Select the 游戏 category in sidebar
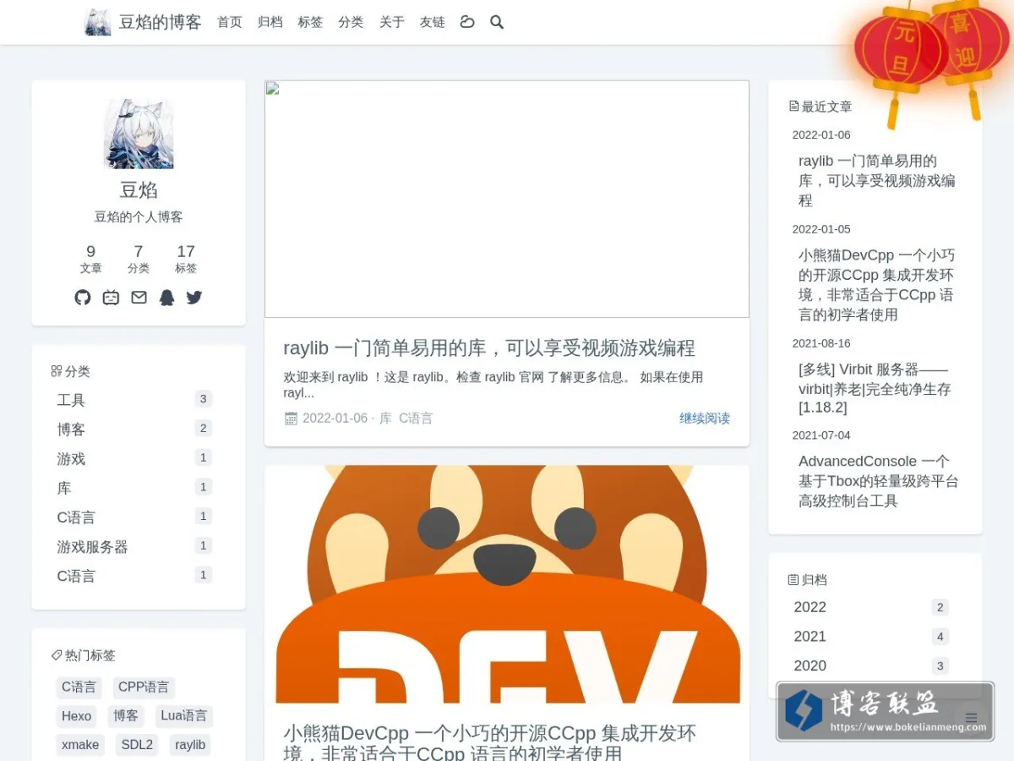Viewport: 1014px width, 761px height. 134,458
